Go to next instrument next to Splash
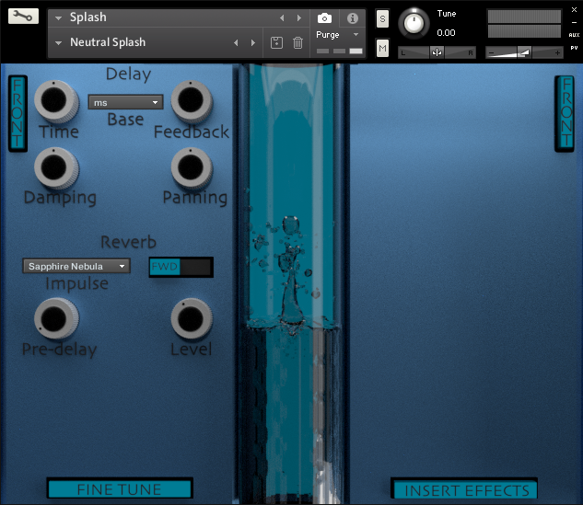The width and height of the screenshot is (583, 505). (299, 17)
